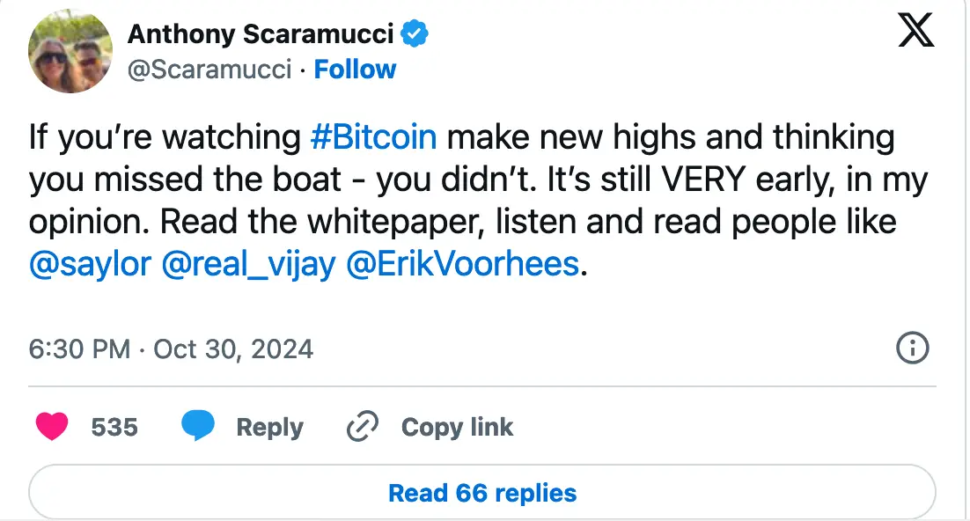Open the tweet info icon

click(x=913, y=349)
